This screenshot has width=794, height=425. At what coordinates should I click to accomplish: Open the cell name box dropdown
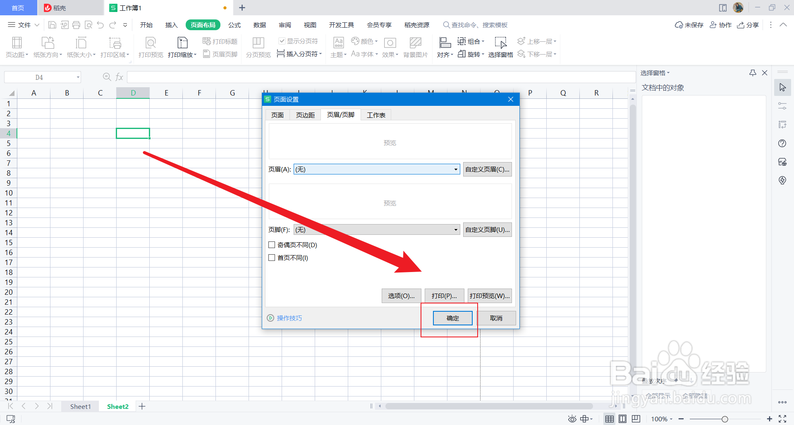tap(78, 77)
